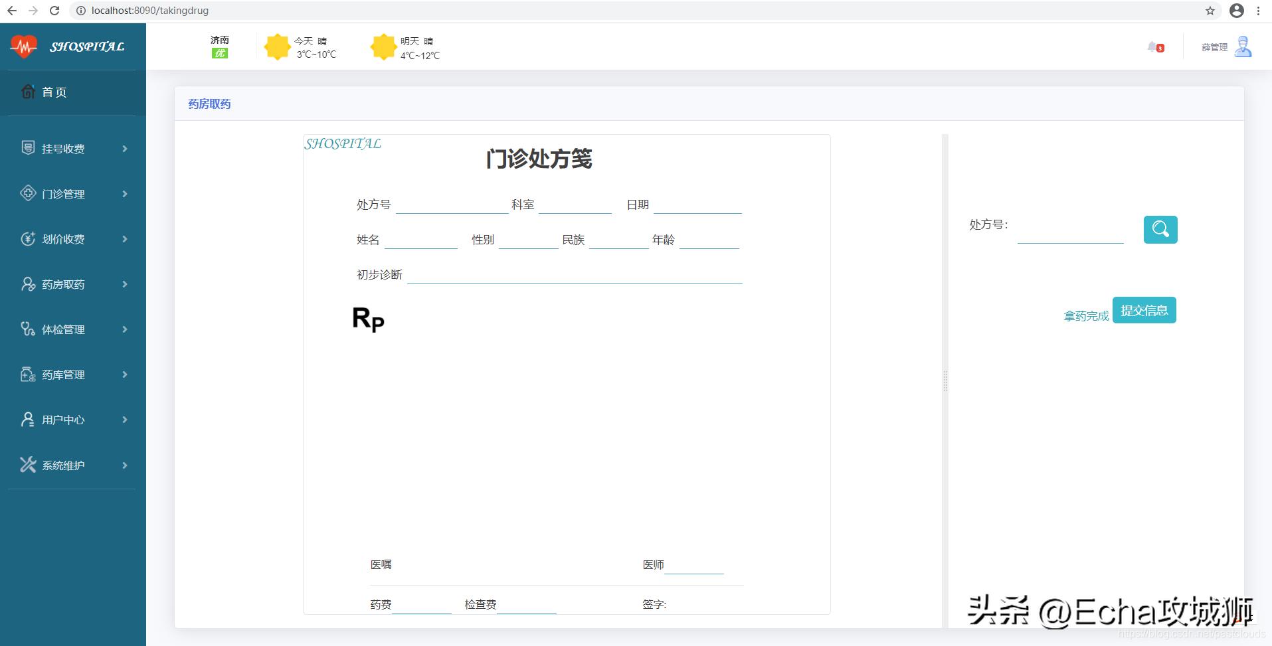Click the SHOSPITAL heartbeat logo

click(x=24, y=46)
